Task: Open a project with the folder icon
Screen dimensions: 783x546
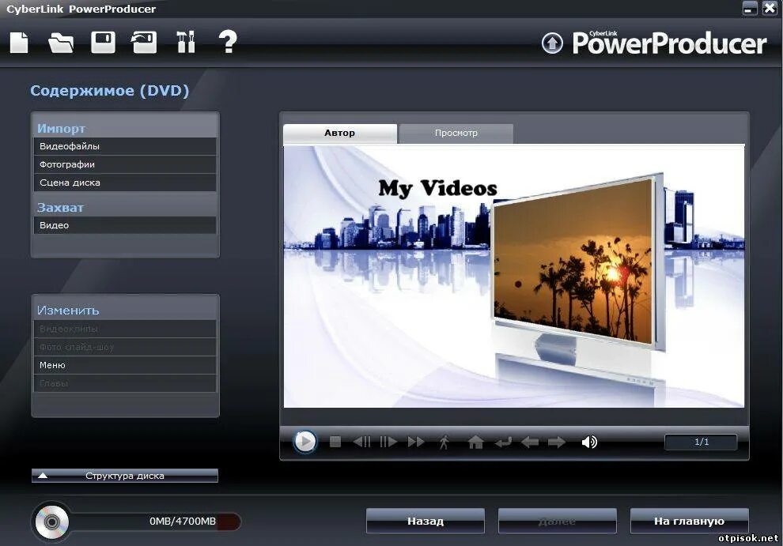Action: [61, 43]
